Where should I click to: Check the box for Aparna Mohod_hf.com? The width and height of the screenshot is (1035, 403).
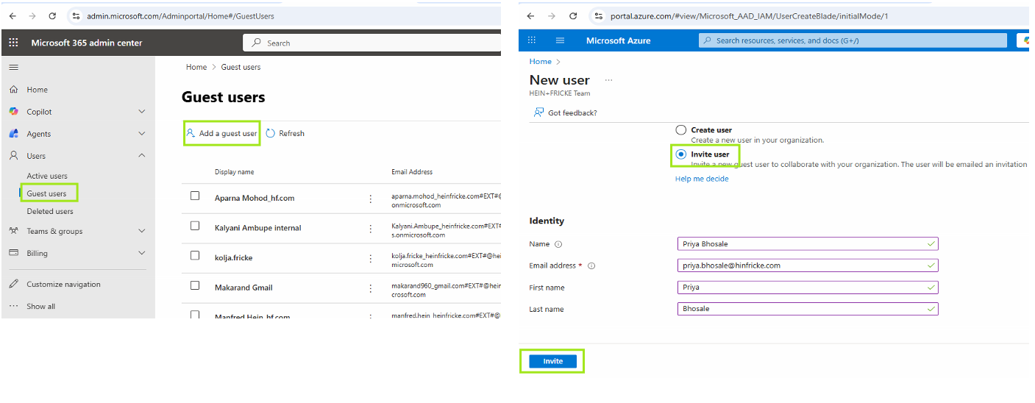195,196
